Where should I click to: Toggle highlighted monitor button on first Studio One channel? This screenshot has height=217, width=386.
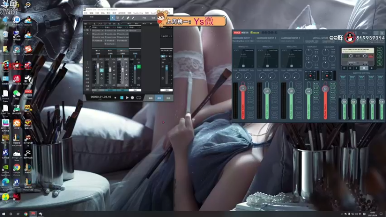(x=102, y=70)
